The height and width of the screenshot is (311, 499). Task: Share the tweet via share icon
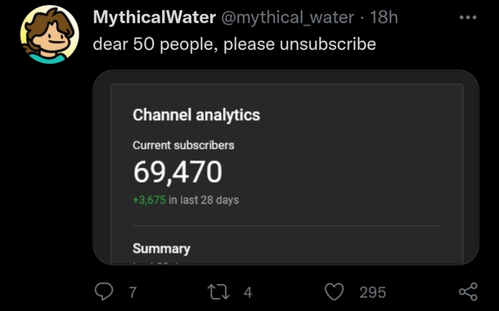pos(468,291)
